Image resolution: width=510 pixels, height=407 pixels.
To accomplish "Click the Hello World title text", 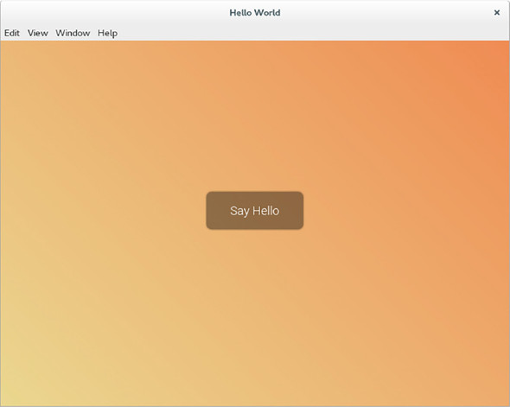I will coord(255,13).
